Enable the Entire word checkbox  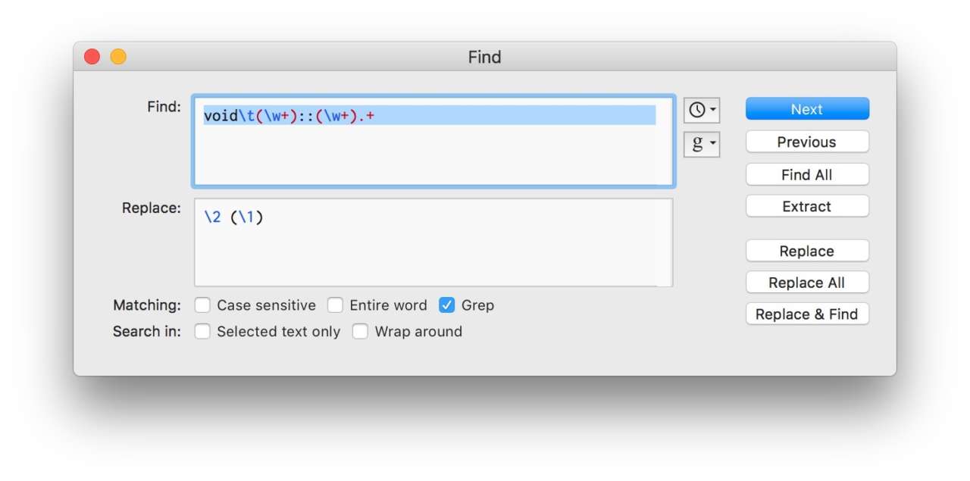click(x=335, y=305)
